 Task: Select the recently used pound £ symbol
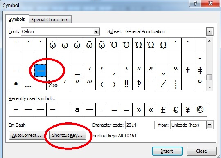pyautogui.click(x=163, y=109)
